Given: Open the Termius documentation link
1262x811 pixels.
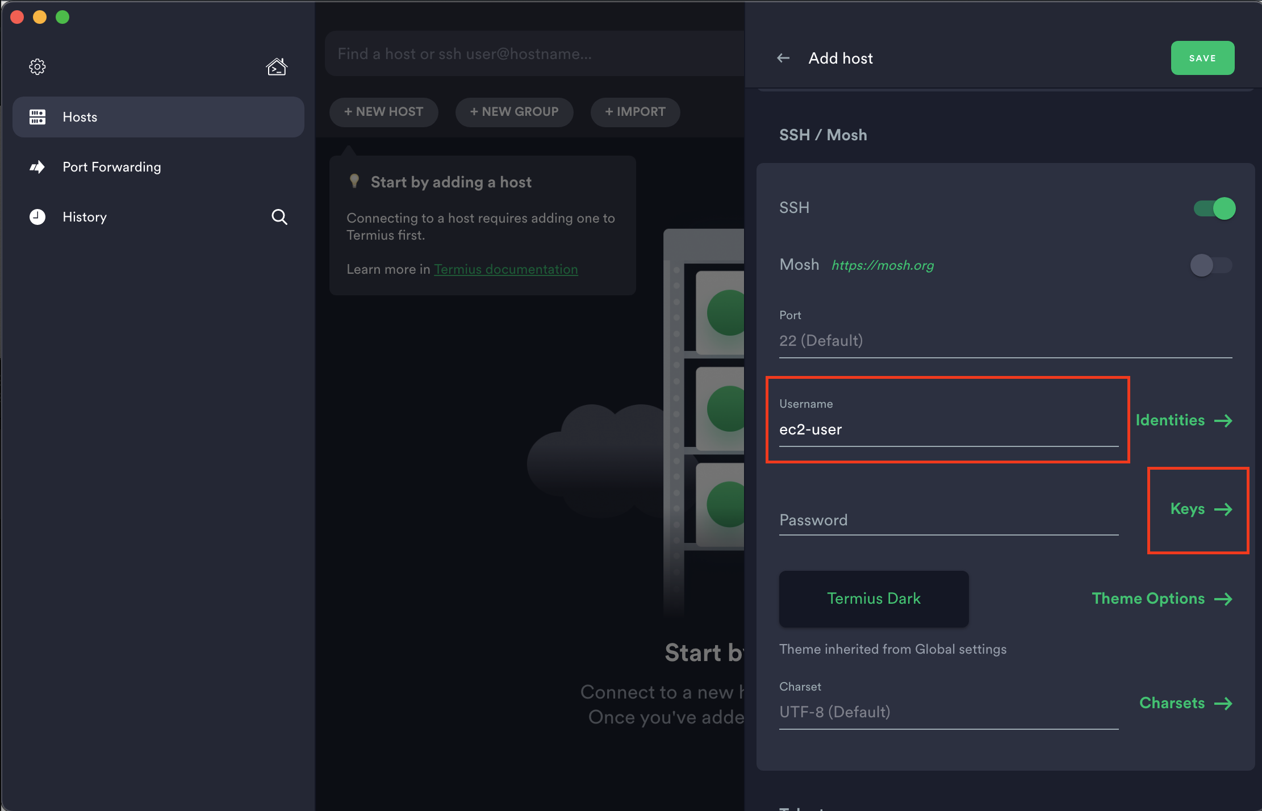Looking at the screenshot, I should click(505, 269).
